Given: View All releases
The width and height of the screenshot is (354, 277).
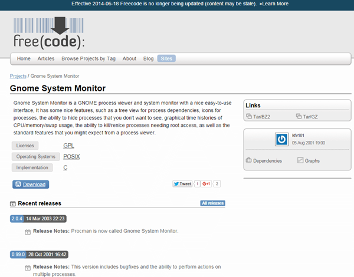Looking at the screenshot, I should click(x=212, y=203).
